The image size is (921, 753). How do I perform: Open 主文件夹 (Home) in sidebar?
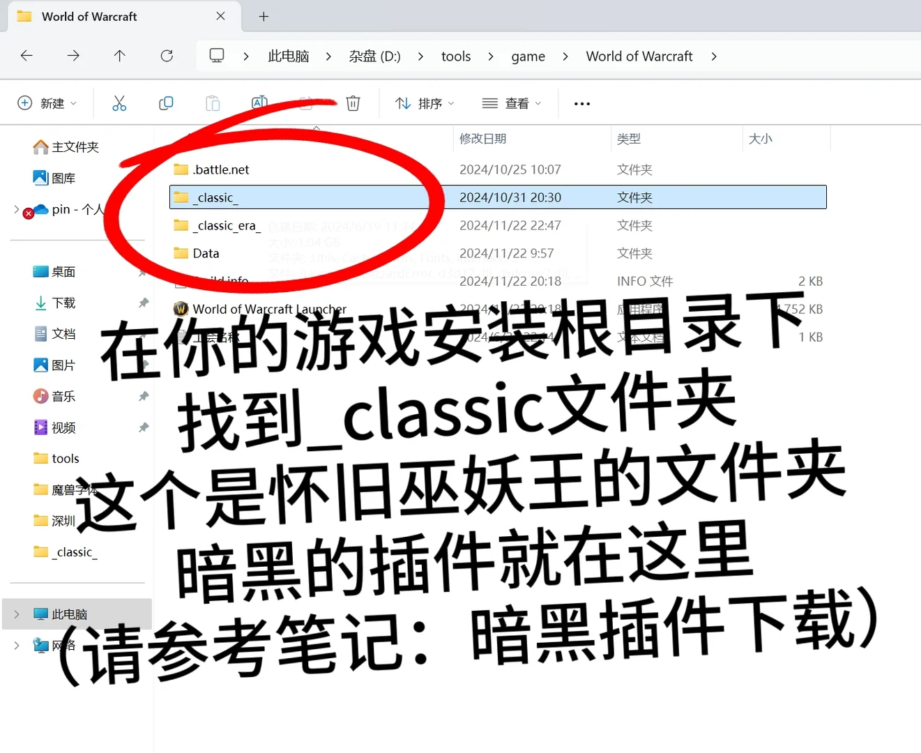point(67,147)
